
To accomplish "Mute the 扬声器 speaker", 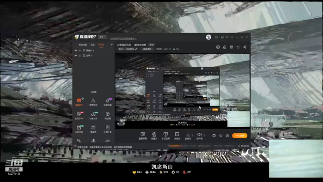I will coord(199,136).
